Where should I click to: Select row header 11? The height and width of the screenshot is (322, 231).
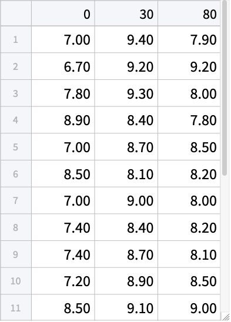coord(16,308)
